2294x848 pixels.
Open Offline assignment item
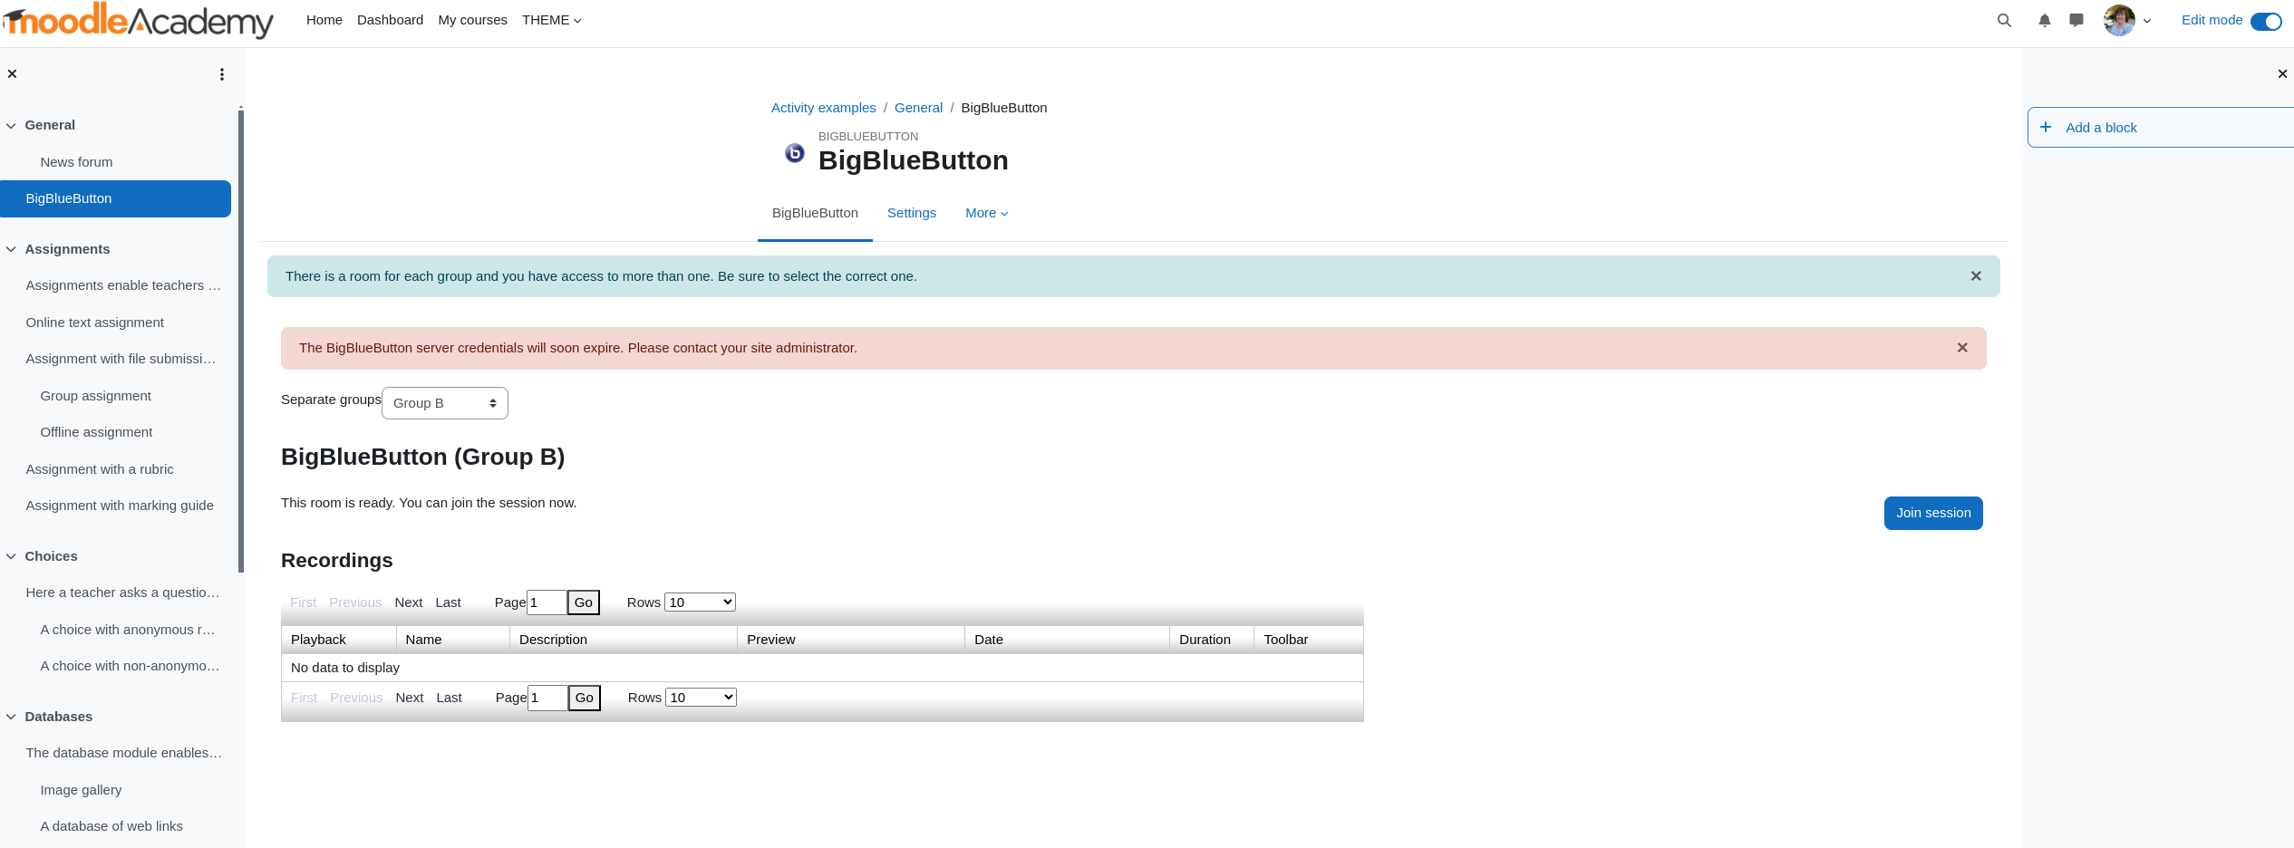pos(96,432)
